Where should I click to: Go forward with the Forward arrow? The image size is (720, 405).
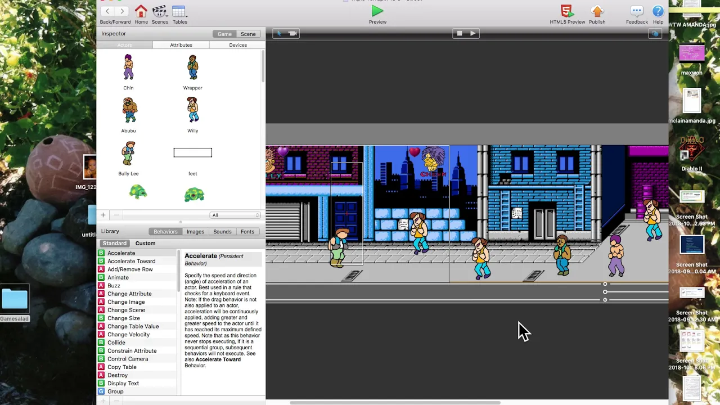[122, 11]
